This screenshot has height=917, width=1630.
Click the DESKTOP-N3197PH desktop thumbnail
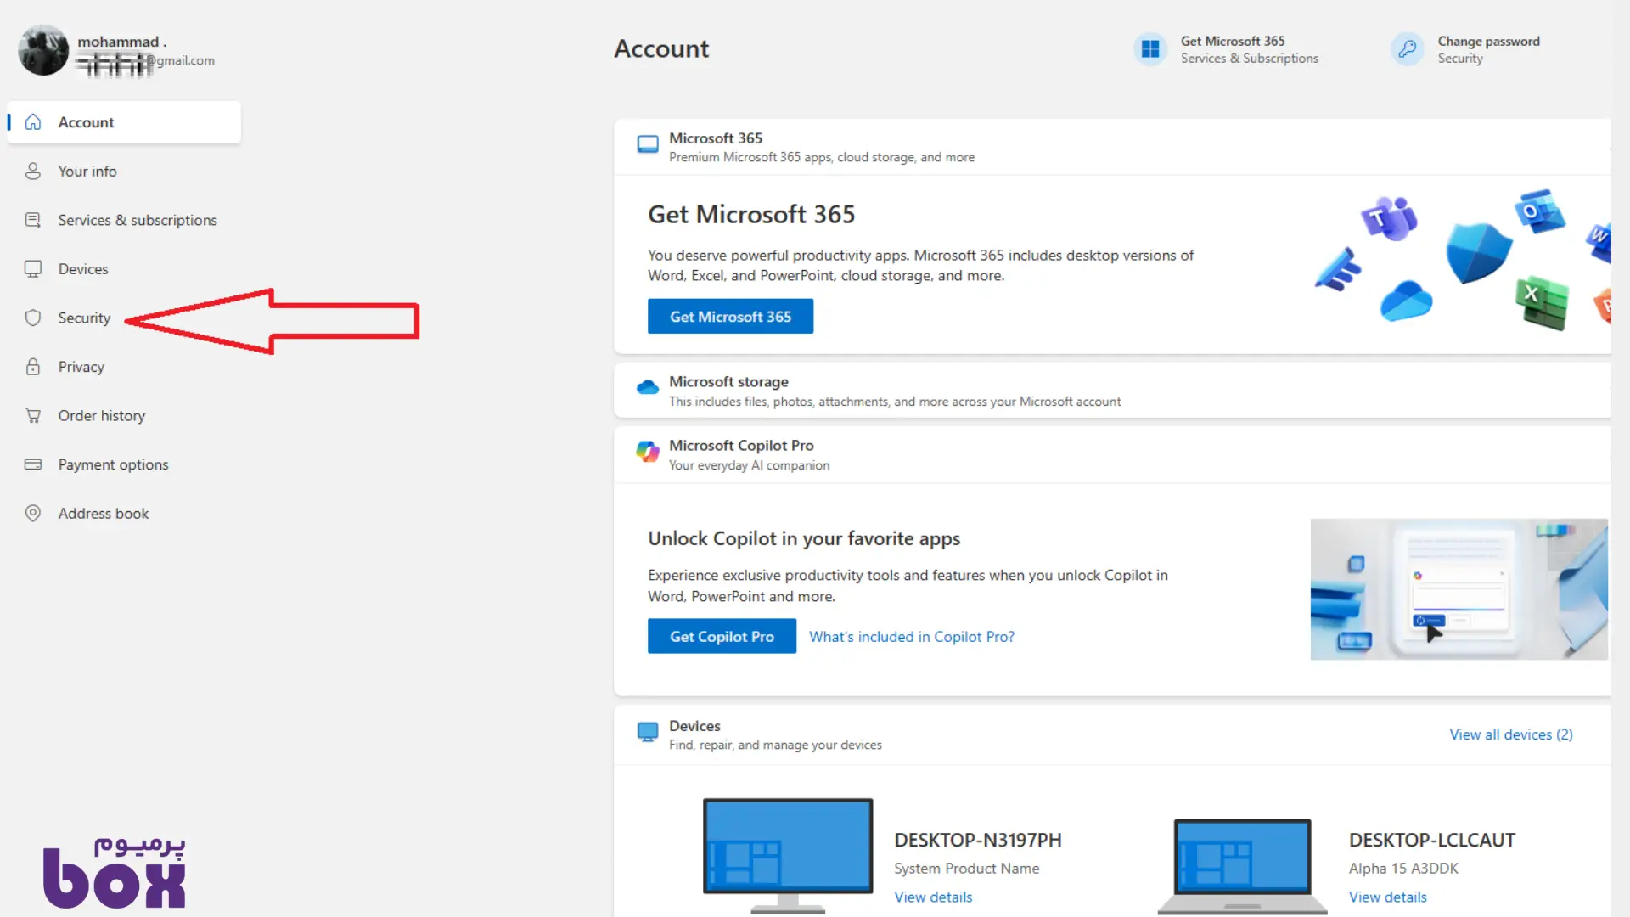(x=788, y=855)
